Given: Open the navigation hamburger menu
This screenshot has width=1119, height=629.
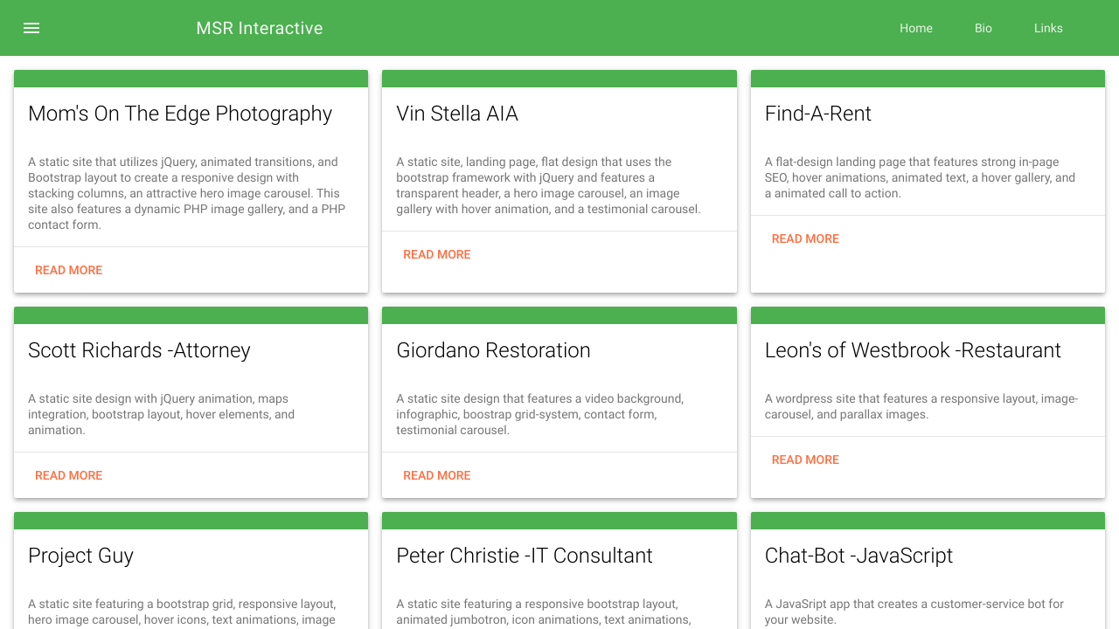Looking at the screenshot, I should [x=31, y=28].
